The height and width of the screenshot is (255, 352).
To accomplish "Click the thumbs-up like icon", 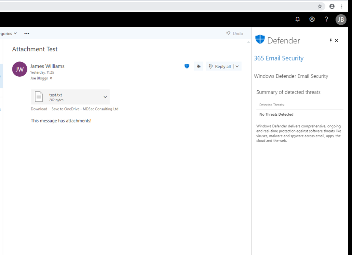I will coord(199,66).
